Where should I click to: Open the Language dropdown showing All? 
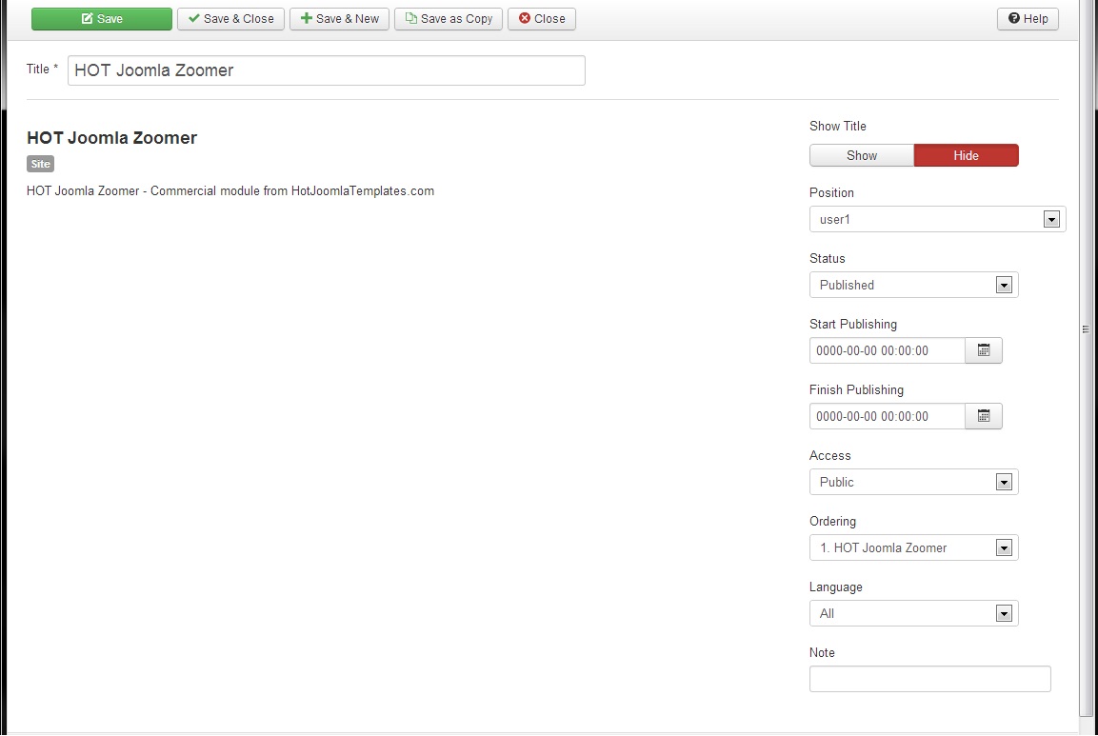[x=914, y=613]
